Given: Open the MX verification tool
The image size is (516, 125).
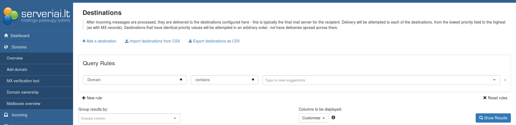Looking at the screenshot, I should pyautogui.click(x=23, y=81).
